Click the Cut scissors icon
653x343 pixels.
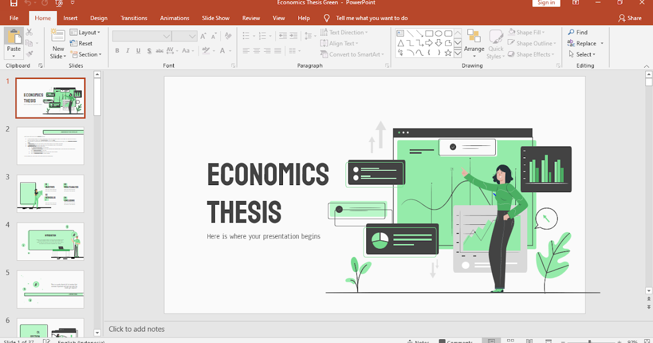pos(29,33)
